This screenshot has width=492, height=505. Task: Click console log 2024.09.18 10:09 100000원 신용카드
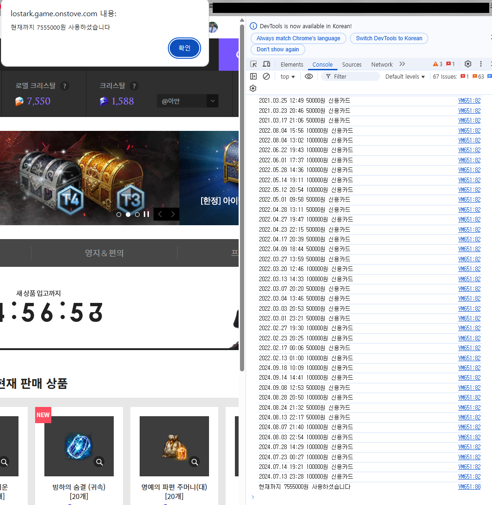(306, 368)
